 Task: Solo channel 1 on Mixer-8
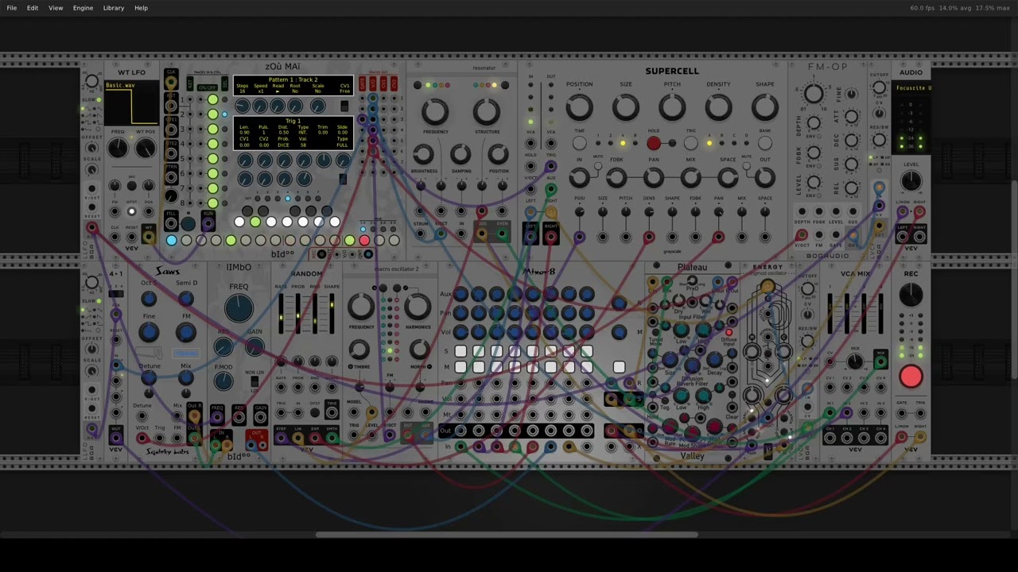pyautogui.click(x=460, y=351)
